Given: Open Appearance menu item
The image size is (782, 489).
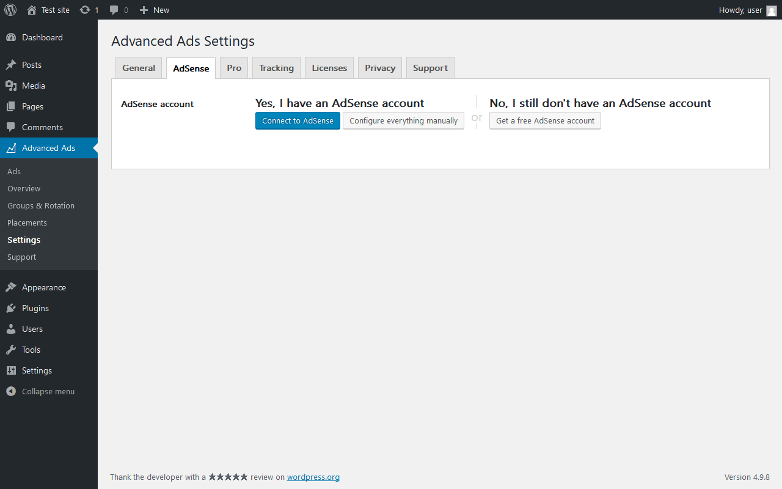Looking at the screenshot, I should (x=49, y=287).
